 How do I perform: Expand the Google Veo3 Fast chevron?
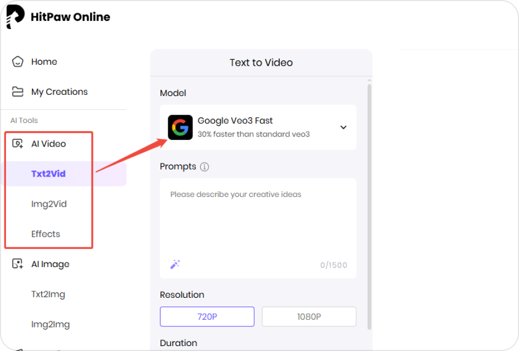343,127
